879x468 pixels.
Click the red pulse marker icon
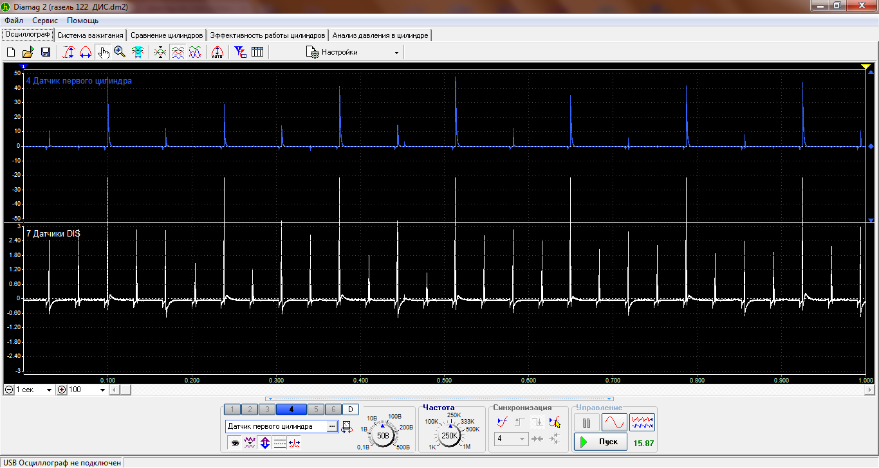pyautogui.click(x=294, y=443)
